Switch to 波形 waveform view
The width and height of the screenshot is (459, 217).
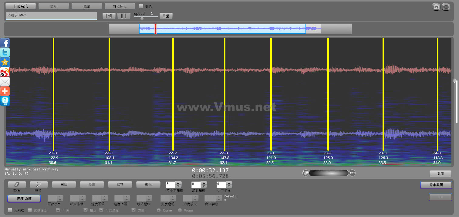54,6
